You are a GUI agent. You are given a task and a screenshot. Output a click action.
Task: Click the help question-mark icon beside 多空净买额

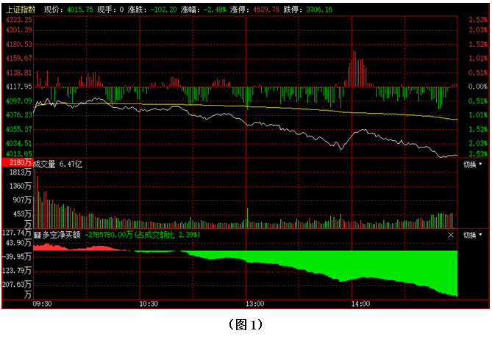tap(37, 235)
